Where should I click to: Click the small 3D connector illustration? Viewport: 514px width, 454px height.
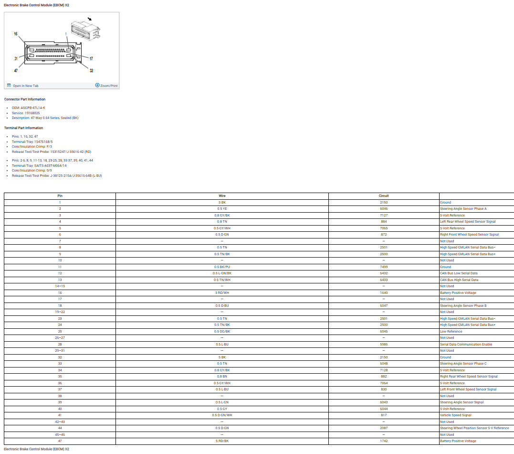click(86, 30)
